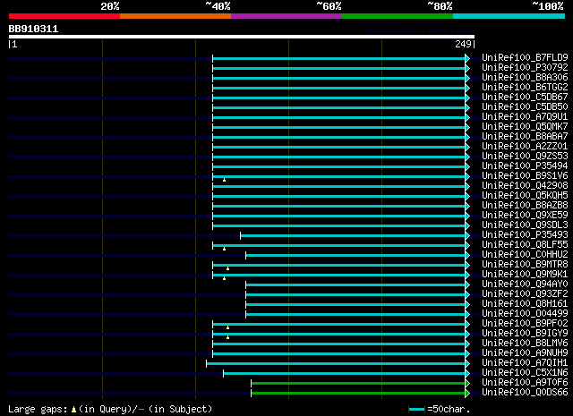Click the yellow gap marker under UniRef100_Q9M9K1 bar
Screen dimensions: 573x416
(224, 278)
